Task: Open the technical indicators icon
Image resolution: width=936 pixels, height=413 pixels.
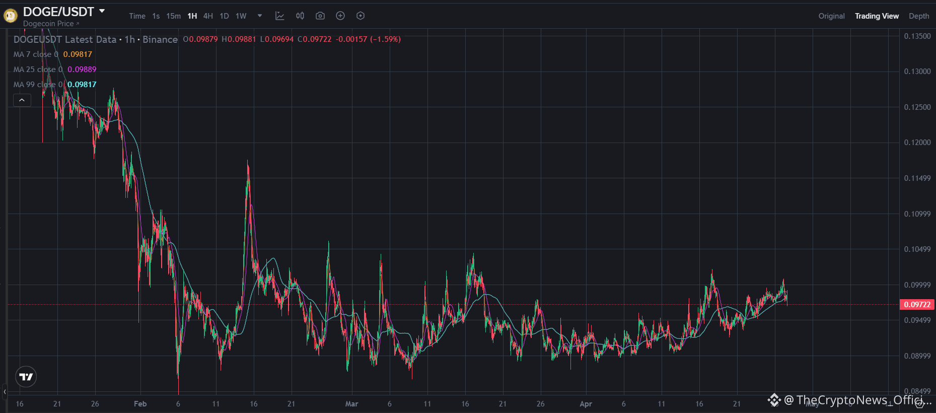Action: click(280, 16)
